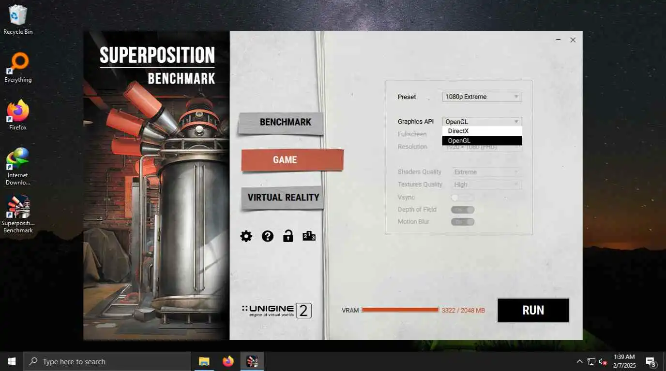Click the Superposition taskbar icon
666x371 pixels.
(x=252, y=361)
